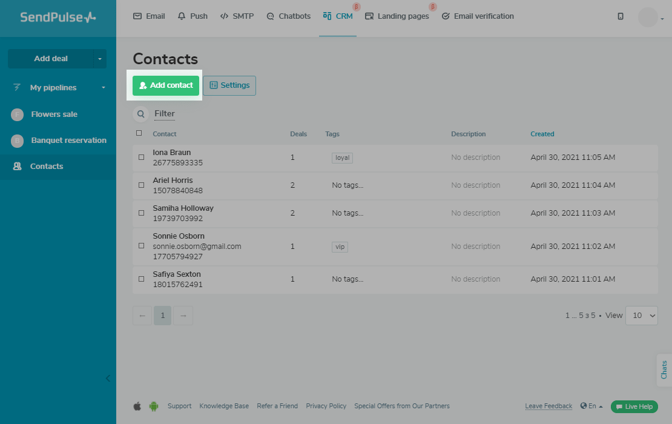Open the Chats side tab
This screenshot has height=424, width=672.
(664, 369)
